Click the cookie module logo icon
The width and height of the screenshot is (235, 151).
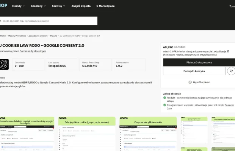pyautogui.click(x=4, y=64)
